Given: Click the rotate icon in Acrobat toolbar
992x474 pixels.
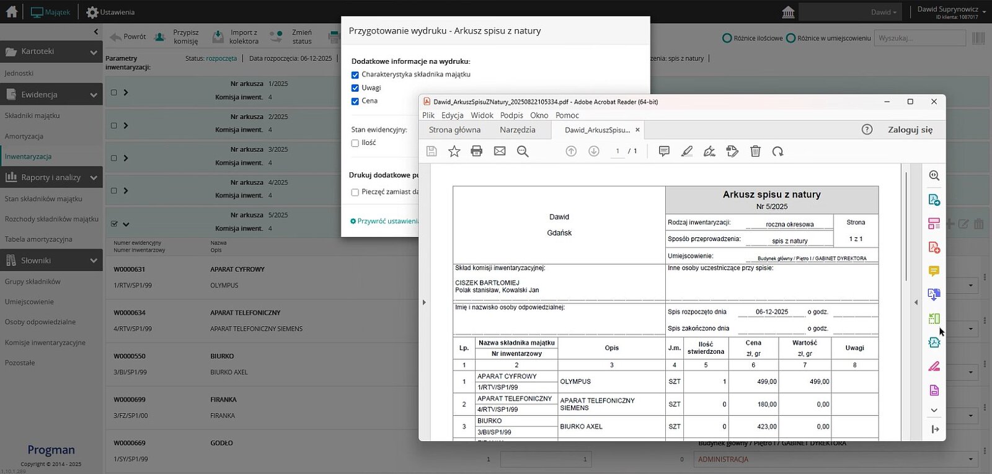Looking at the screenshot, I should 777,151.
